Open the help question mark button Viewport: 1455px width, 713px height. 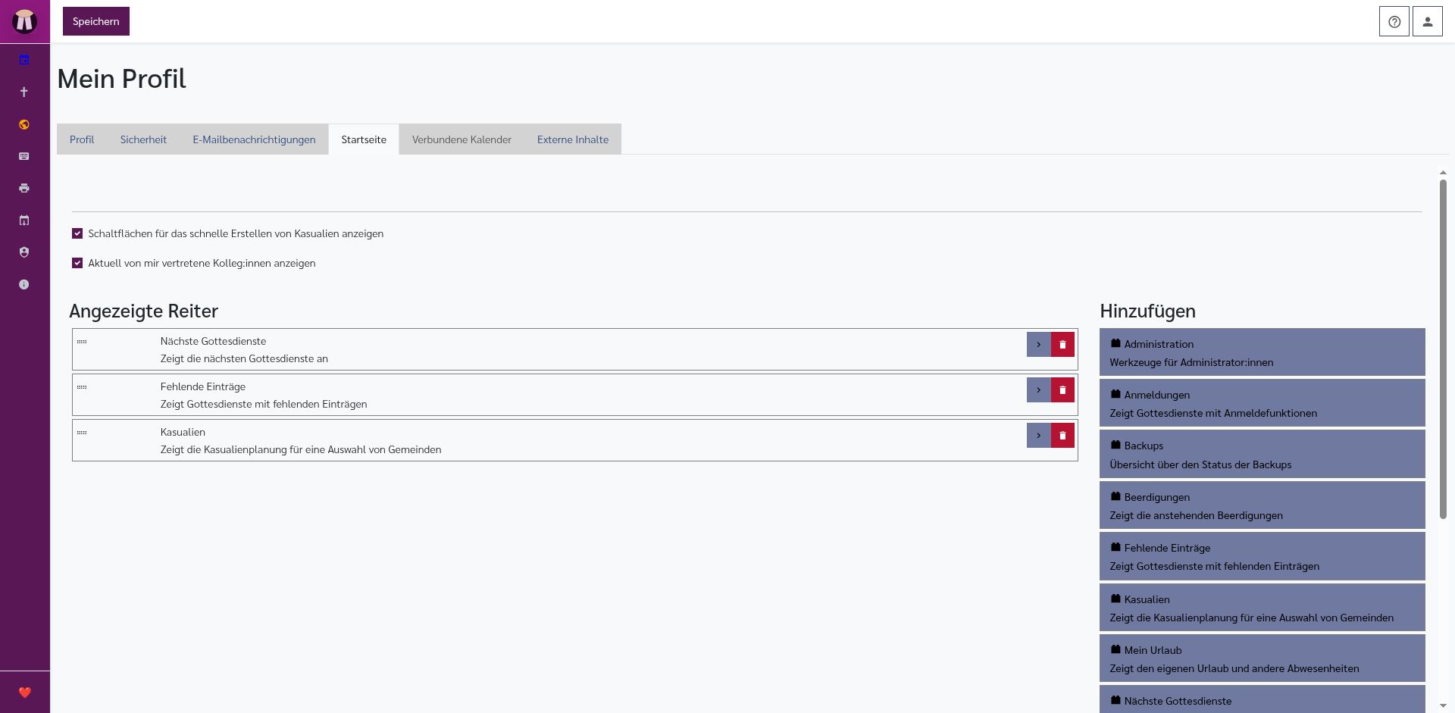(1394, 21)
